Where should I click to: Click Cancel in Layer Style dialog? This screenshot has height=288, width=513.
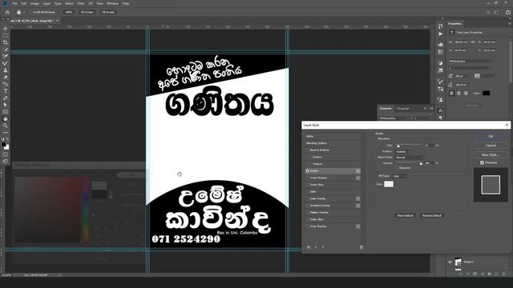(x=491, y=146)
